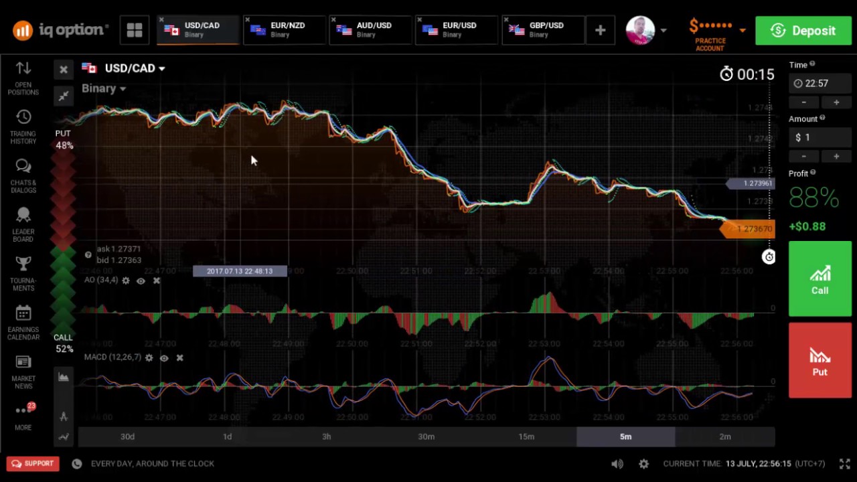Open the Binary option type dropdown
Viewport: 857px width, 482px height.
point(104,88)
